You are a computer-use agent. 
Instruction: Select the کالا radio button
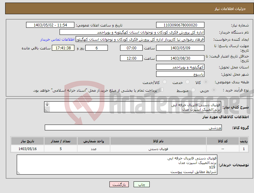point(206,82)
